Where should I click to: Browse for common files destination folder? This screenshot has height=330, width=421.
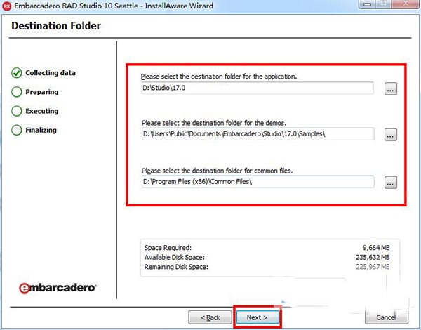391,182
